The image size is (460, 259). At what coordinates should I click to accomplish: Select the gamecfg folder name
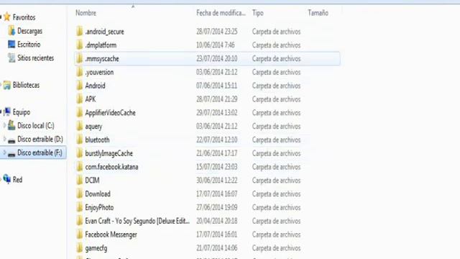click(96, 248)
